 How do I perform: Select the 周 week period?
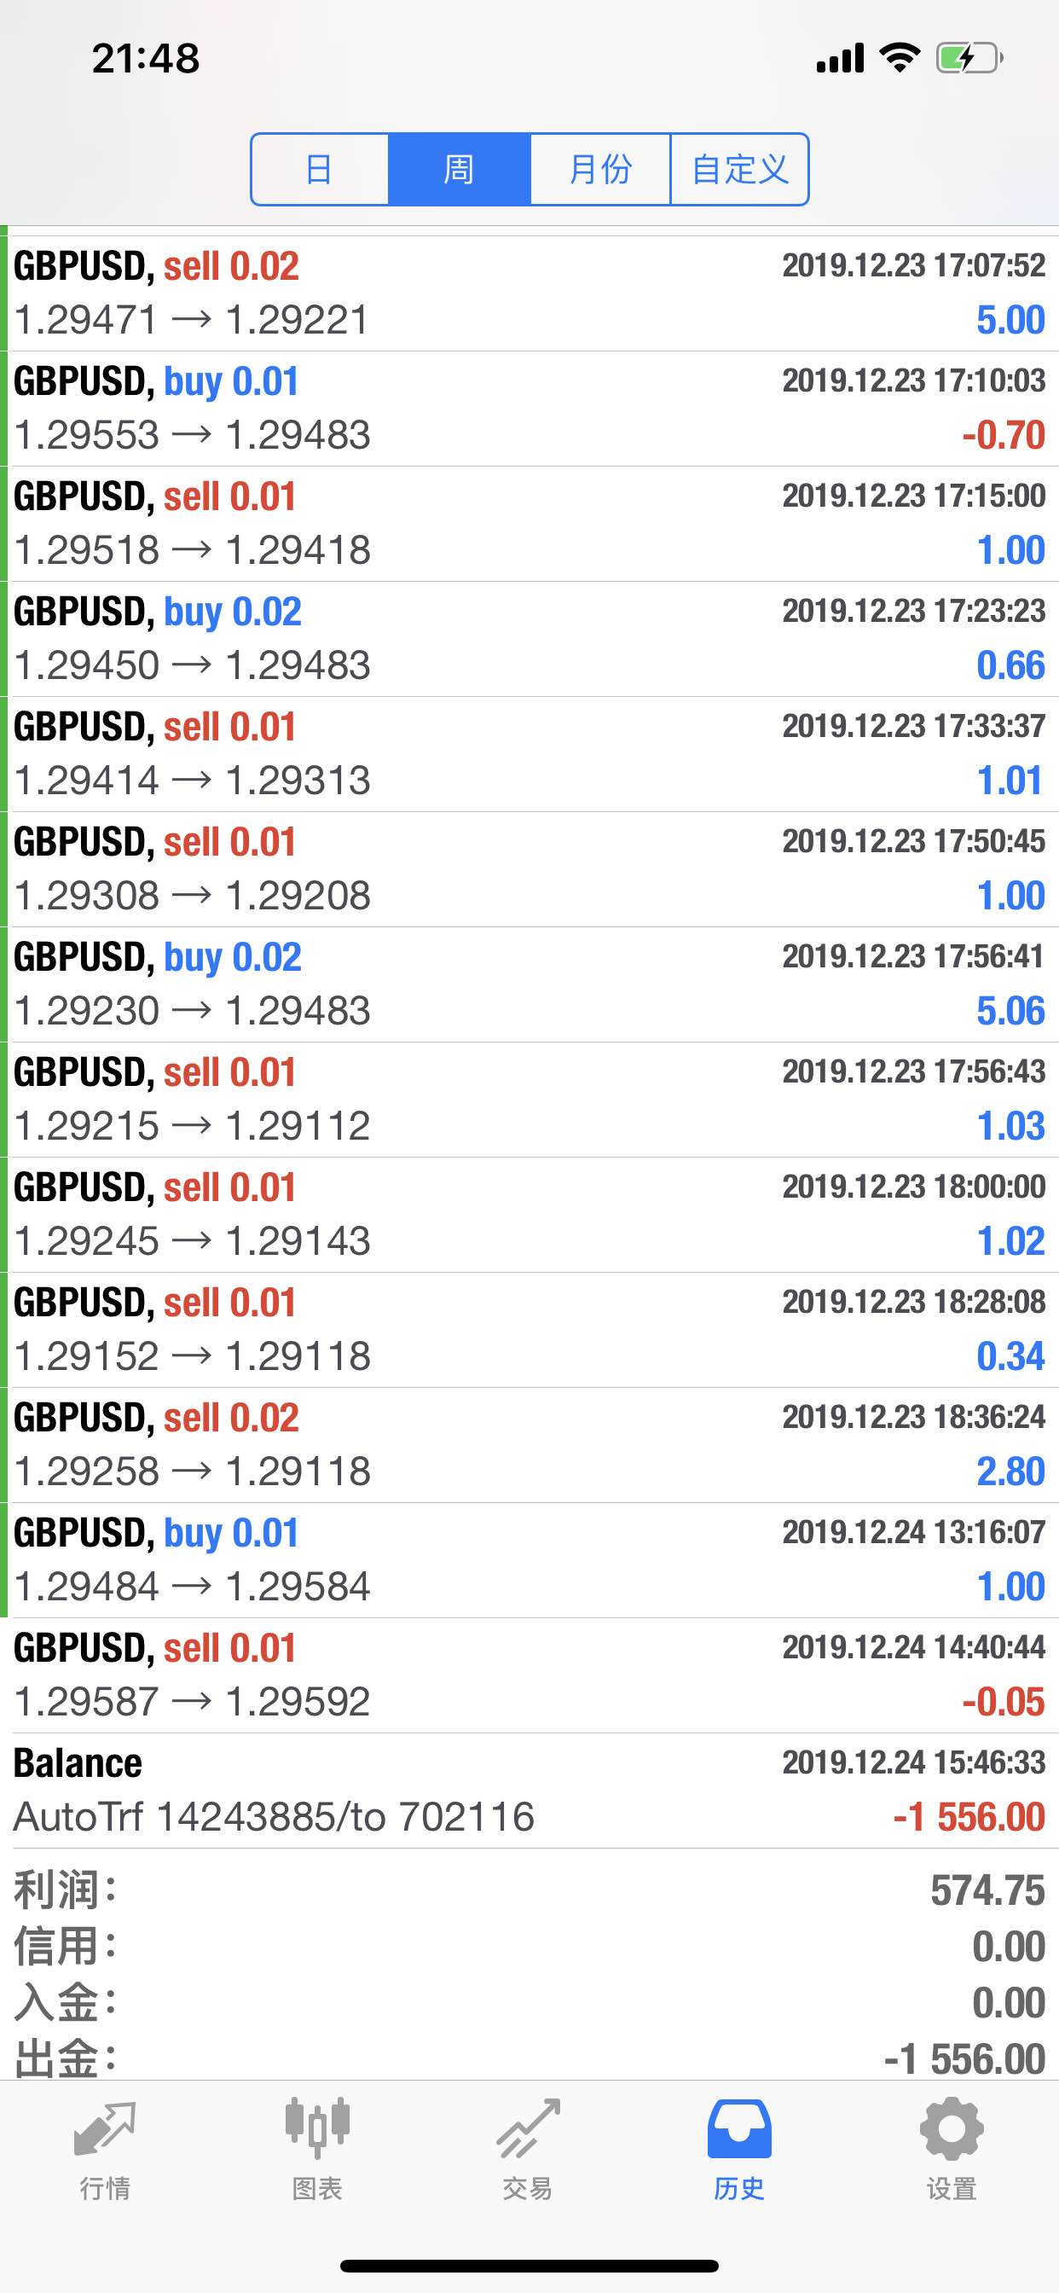[460, 169]
